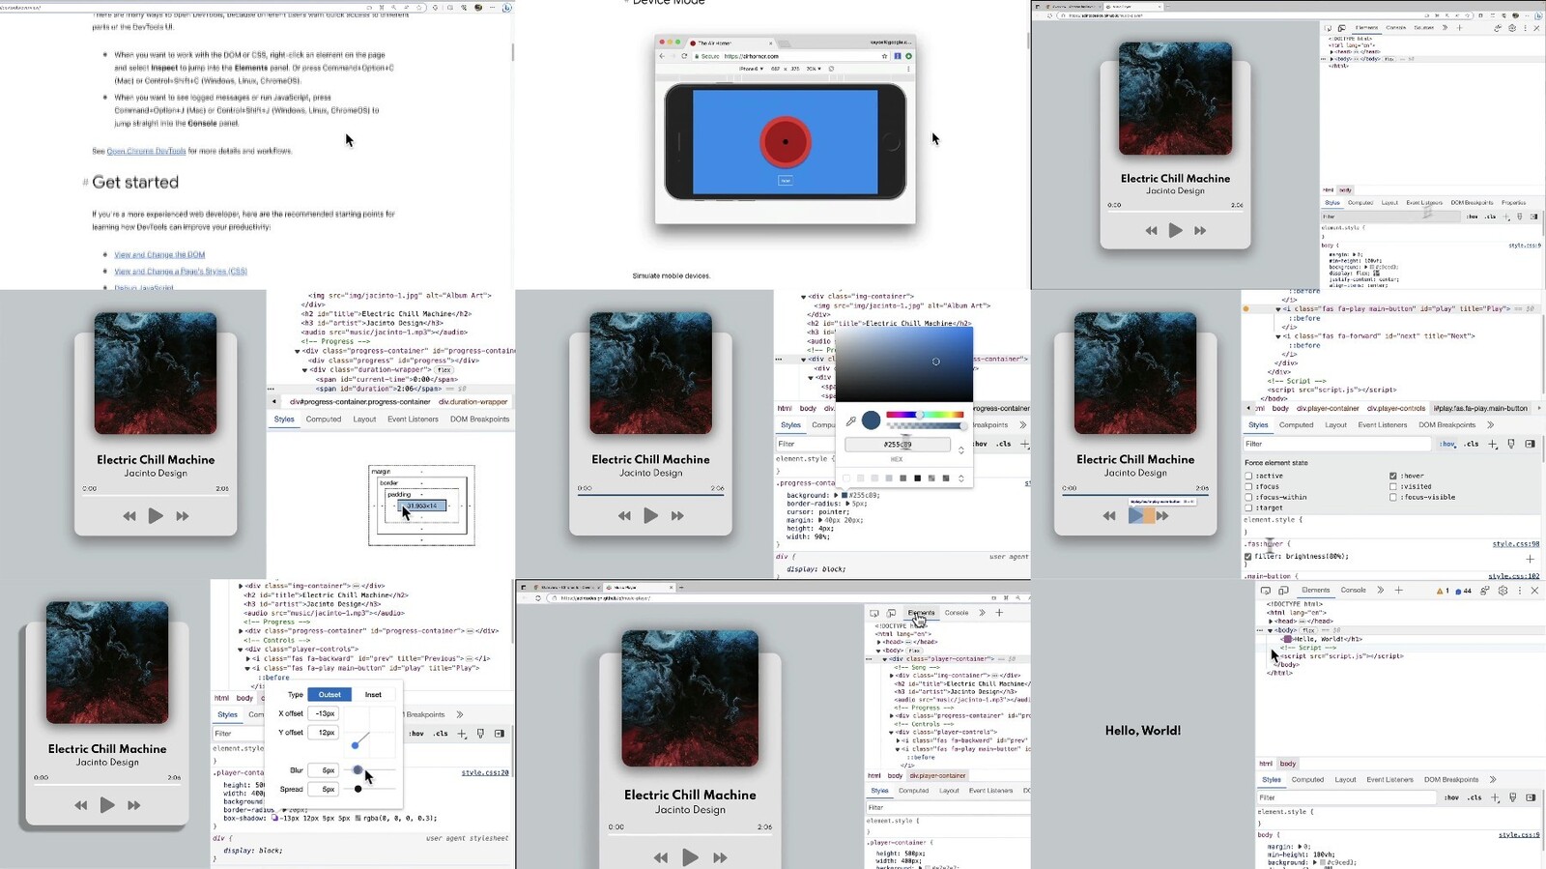The image size is (1546, 869).
Task: Click the device toggle icon left of the hovered Elements tab
Action: coord(891,613)
